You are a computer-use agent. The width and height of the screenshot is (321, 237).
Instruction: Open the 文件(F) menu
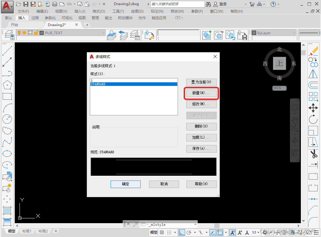(23, 11)
